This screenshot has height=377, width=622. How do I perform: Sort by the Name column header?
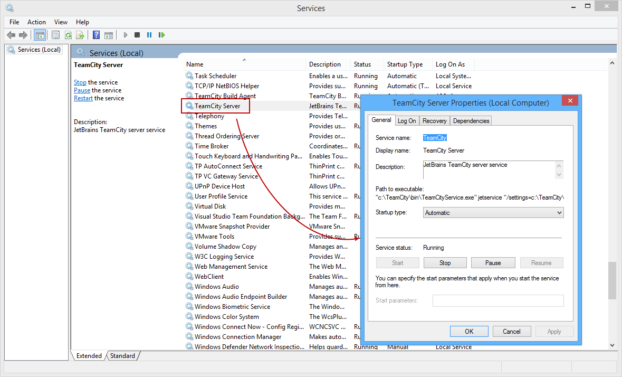point(244,64)
